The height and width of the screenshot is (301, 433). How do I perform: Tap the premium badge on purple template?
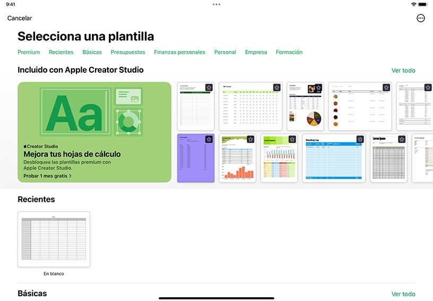(209, 140)
